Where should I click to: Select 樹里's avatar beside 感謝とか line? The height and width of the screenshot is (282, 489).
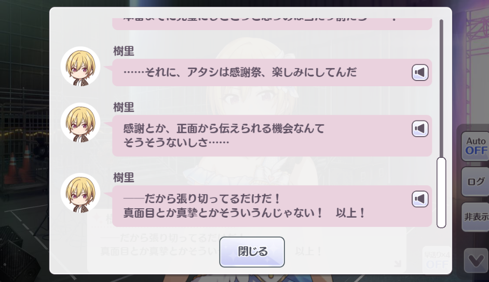pos(80,123)
